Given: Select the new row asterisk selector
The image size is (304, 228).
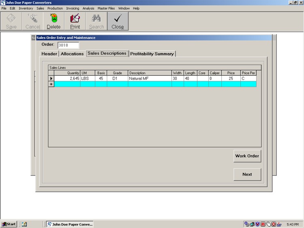Looking at the screenshot, I should tap(51, 84).
